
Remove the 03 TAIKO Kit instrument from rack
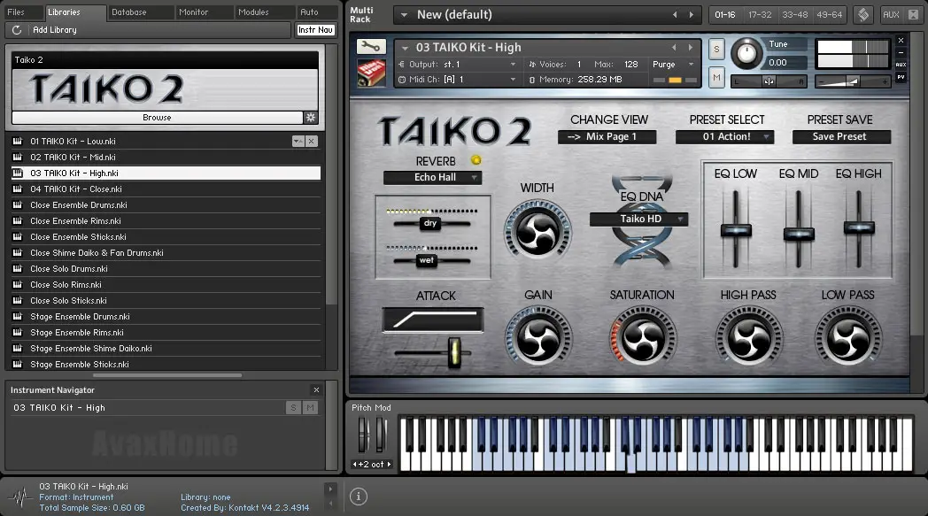point(901,40)
